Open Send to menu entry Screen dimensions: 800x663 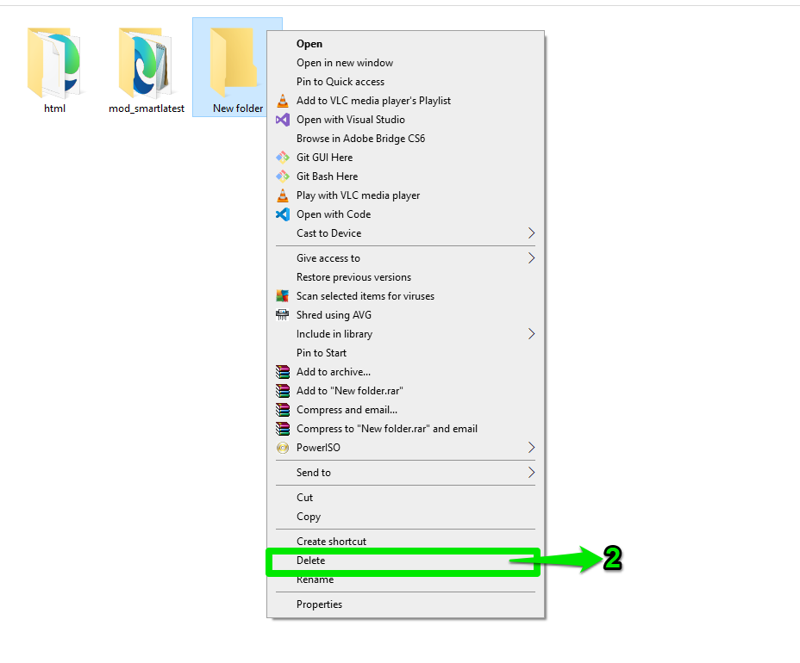click(406, 473)
